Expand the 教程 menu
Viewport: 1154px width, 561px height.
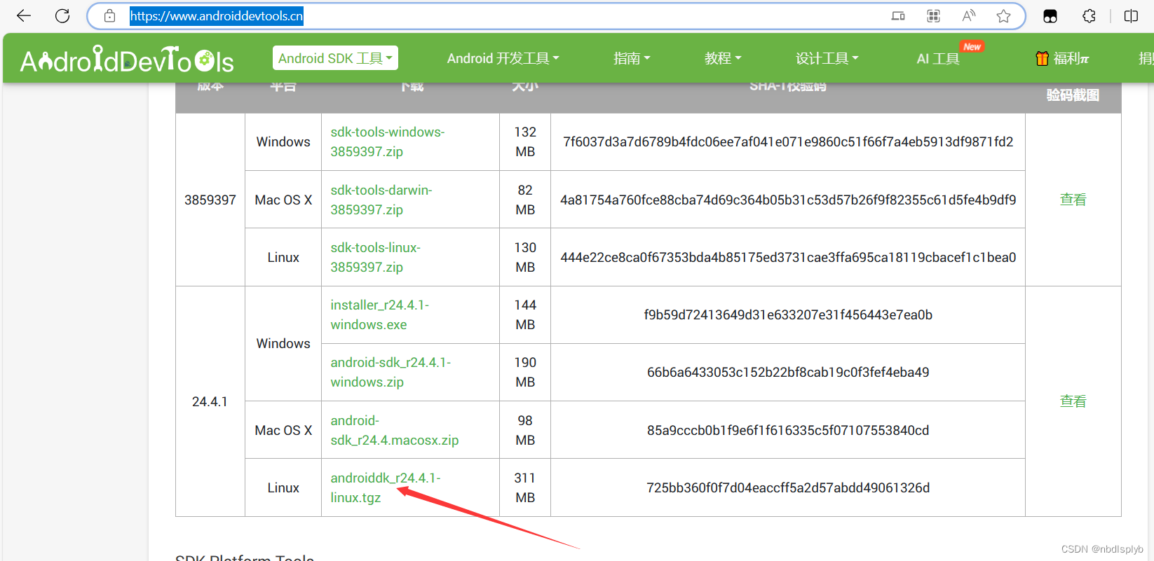pos(723,58)
